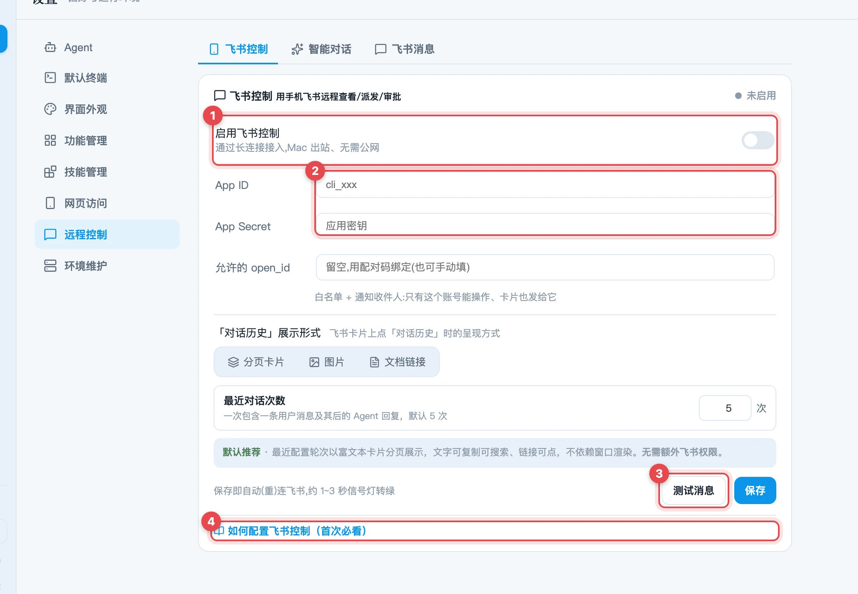This screenshot has height=594, width=858.
Task: Click the 最近对话次数 number field
Action: (x=725, y=408)
